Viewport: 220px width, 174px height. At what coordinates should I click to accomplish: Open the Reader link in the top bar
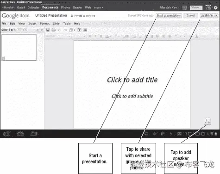(x=77, y=7)
